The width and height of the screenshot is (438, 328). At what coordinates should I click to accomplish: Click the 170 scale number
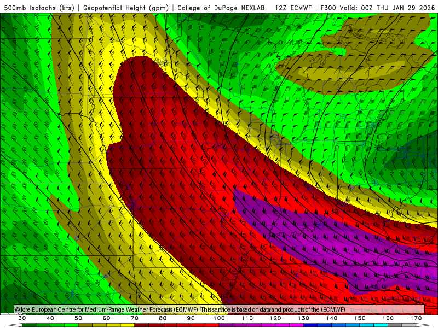[x=416, y=318]
